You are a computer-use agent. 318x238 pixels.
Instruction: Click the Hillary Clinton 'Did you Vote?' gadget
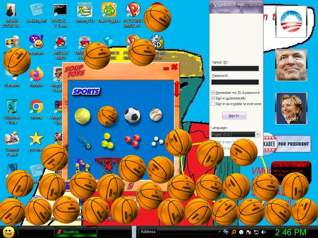[291, 108]
